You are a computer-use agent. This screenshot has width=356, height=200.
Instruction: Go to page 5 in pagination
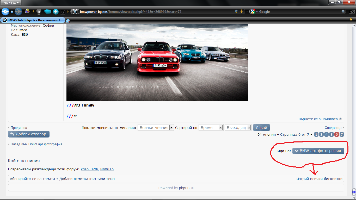pos(332,134)
